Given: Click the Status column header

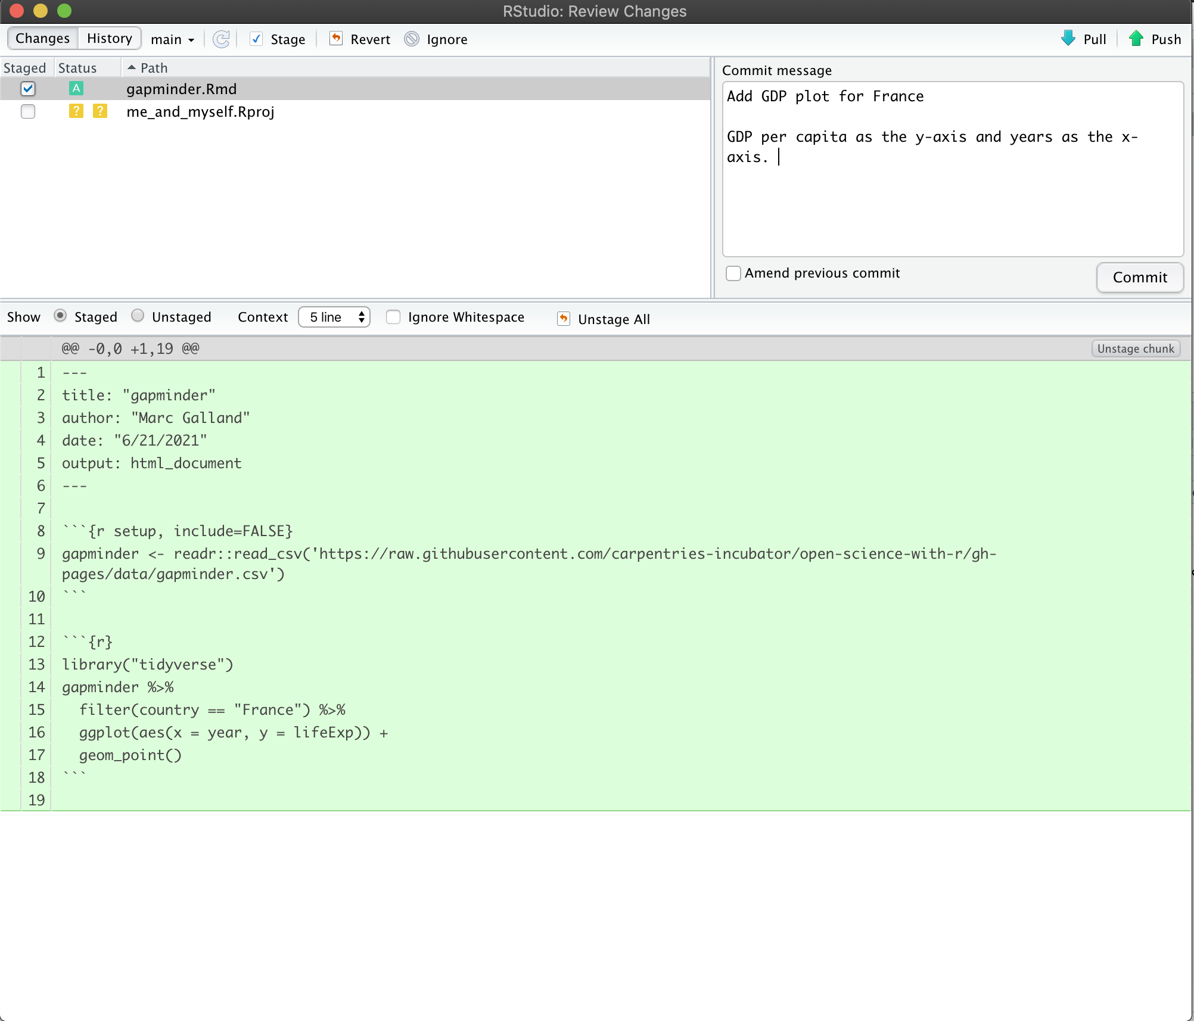Looking at the screenshot, I should tap(77, 68).
